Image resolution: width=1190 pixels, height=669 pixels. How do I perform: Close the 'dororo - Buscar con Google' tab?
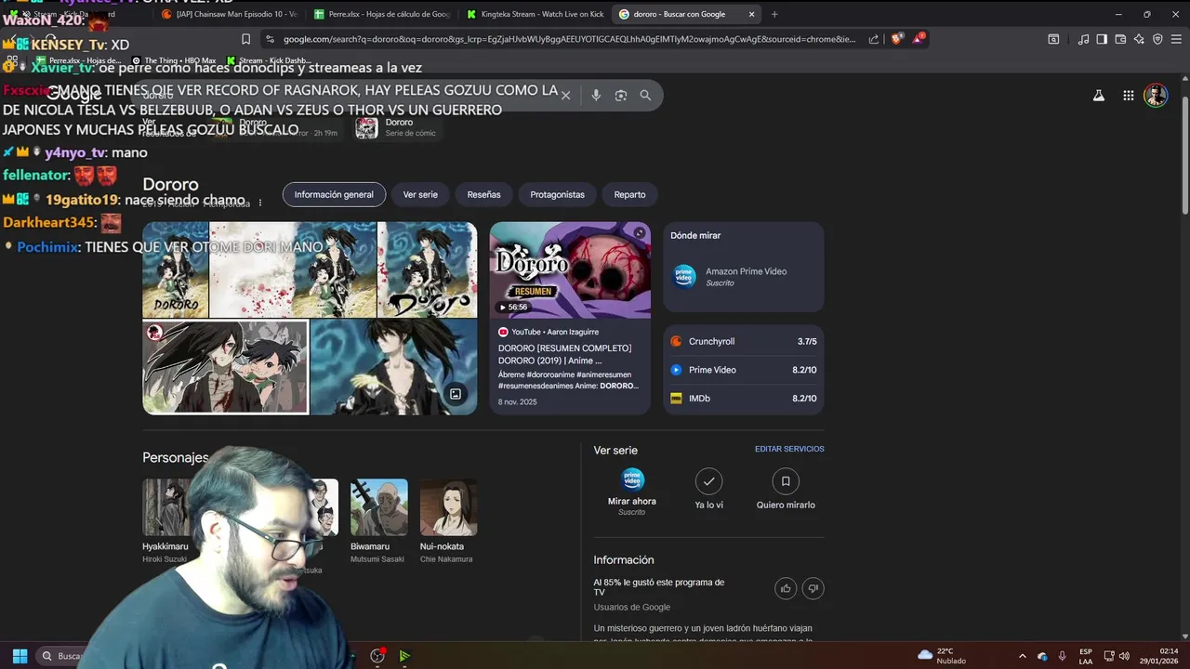pyautogui.click(x=751, y=14)
